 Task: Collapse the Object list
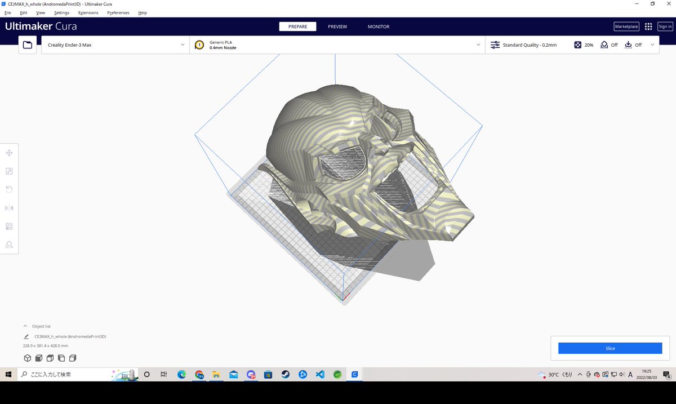click(x=25, y=326)
